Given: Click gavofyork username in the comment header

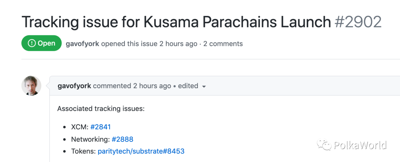Looking at the screenshot, I should (x=74, y=86).
